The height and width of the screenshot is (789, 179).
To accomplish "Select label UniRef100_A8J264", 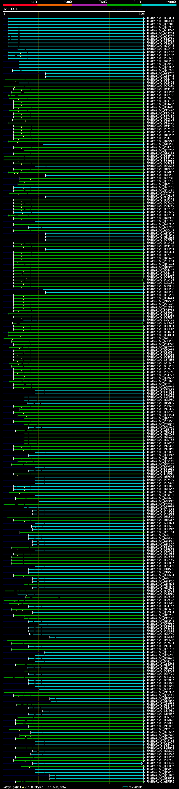I will click(161, 33).
